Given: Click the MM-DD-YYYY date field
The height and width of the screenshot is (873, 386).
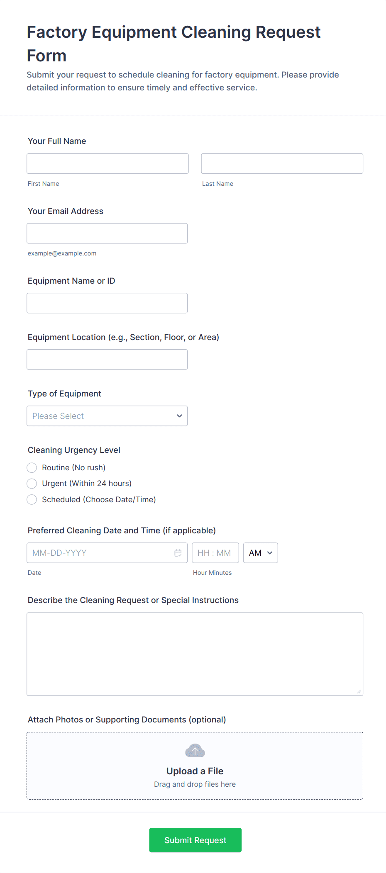Looking at the screenshot, I should pos(100,553).
